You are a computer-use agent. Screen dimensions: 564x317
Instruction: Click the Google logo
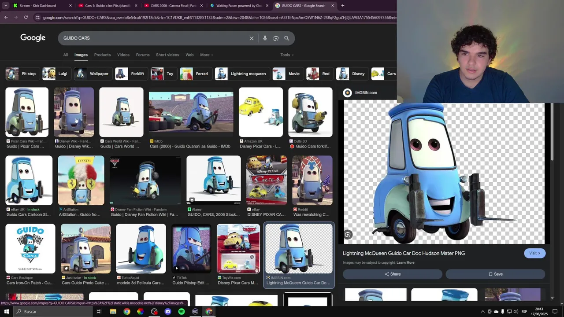[x=33, y=38]
